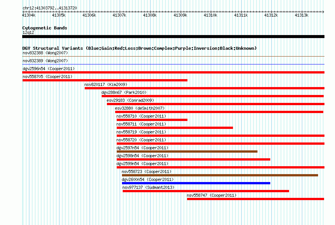Select the nsv558711 (Cooper2011) label
The image size is (335, 225).
point(141,124)
